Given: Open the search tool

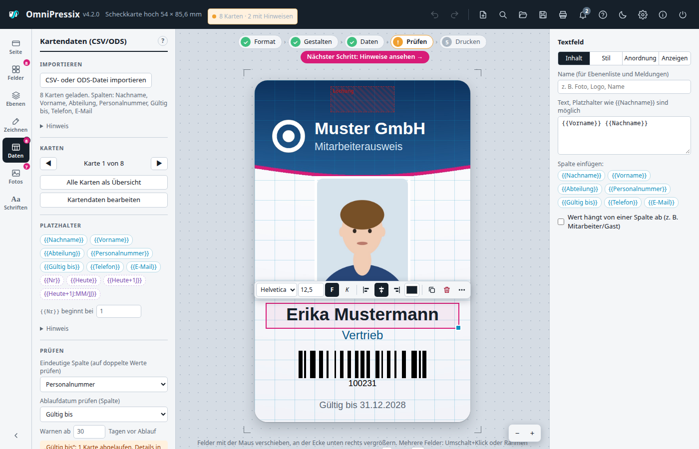Looking at the screenshot, I should 503,15.
